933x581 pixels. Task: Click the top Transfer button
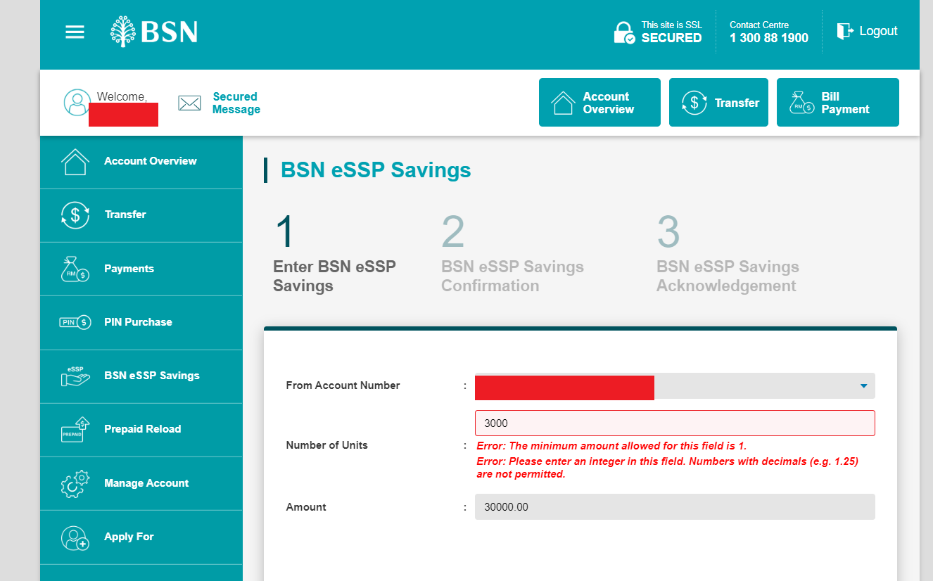tap(718, 103)
